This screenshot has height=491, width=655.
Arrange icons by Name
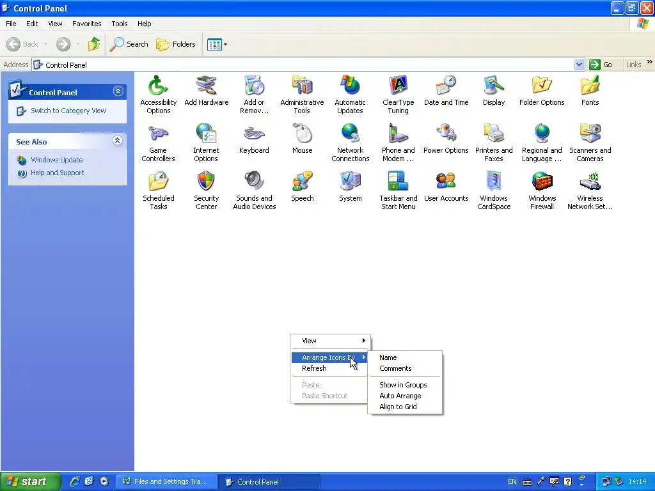pyautogui.click(x=388, y=357)
